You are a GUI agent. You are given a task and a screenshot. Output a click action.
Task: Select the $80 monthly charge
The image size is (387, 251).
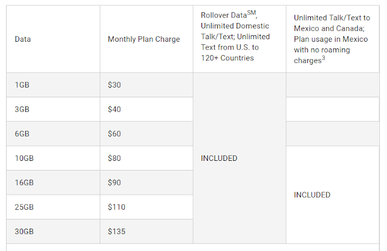pyautogui.click(x=114, y=158)
